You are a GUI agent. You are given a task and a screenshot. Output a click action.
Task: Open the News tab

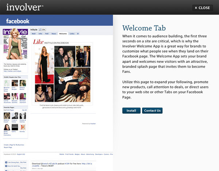tap(54, 34)
